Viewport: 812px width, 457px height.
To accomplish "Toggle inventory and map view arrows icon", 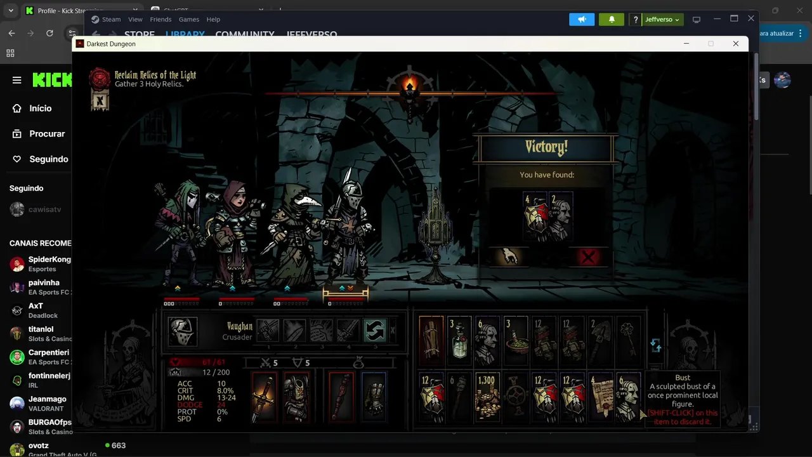I will click(x=656, y=345).
